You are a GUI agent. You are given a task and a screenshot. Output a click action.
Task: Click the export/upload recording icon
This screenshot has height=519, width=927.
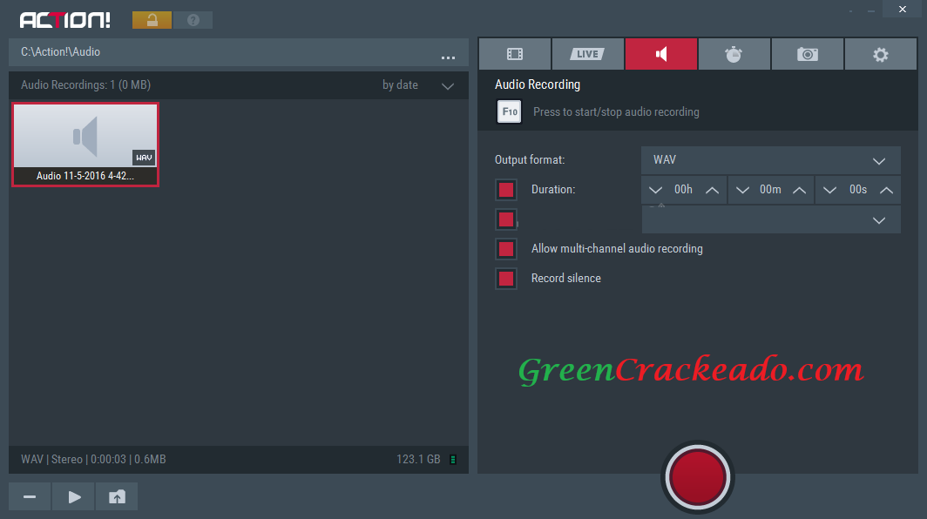click(117, 496)
